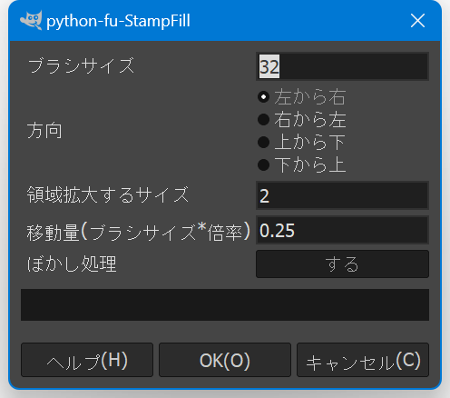The image size is (450, 398).
Task: Click the 移動量 field showing 0.25
Action: [342, 230]
